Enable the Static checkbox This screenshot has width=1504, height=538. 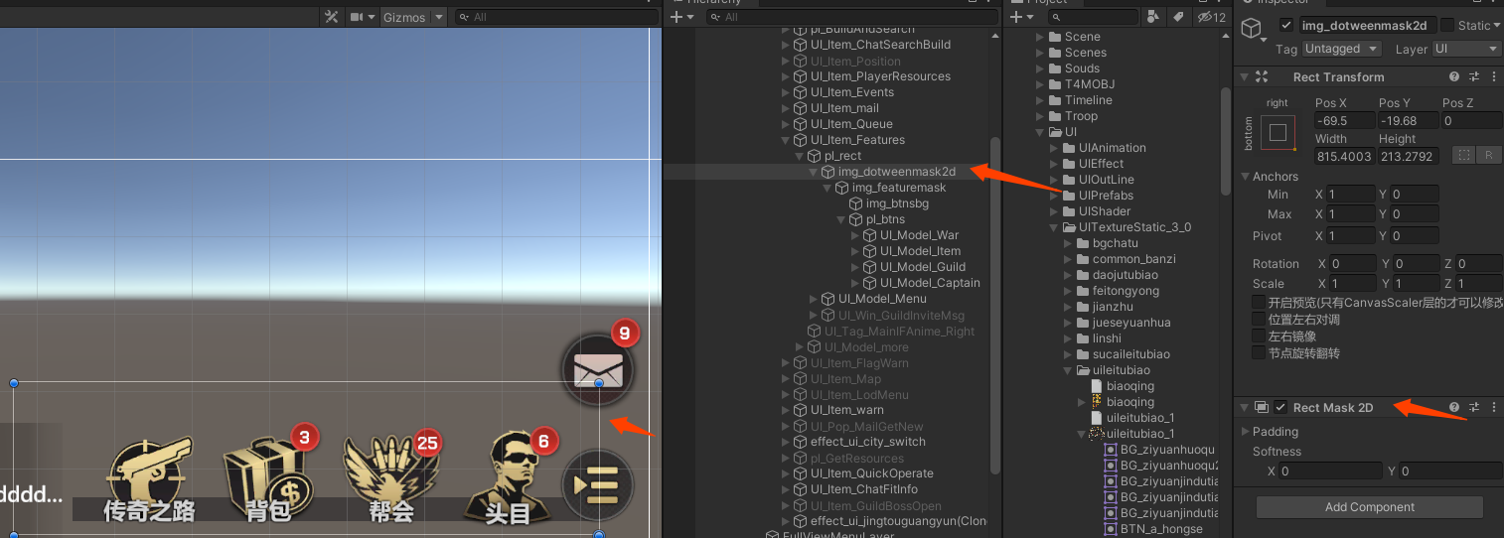pos(1447,25)
